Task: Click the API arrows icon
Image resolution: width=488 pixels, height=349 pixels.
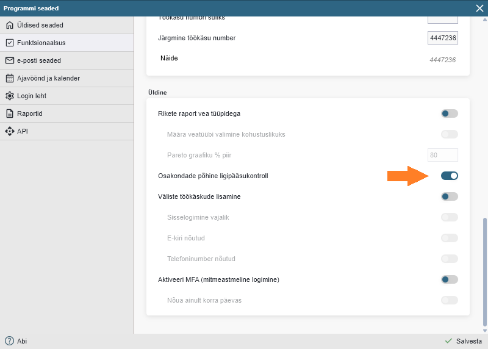Action: [9, 131]
